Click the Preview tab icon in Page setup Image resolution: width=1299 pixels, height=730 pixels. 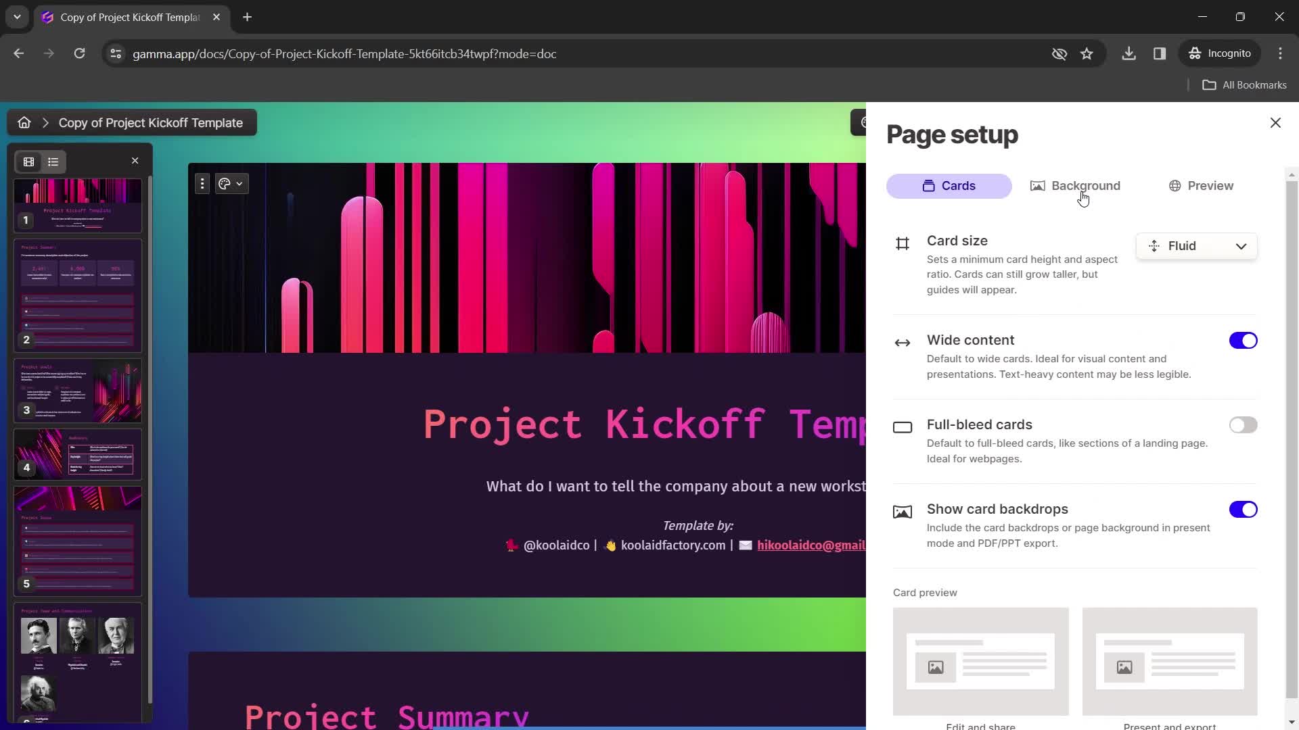[1175, 185]
